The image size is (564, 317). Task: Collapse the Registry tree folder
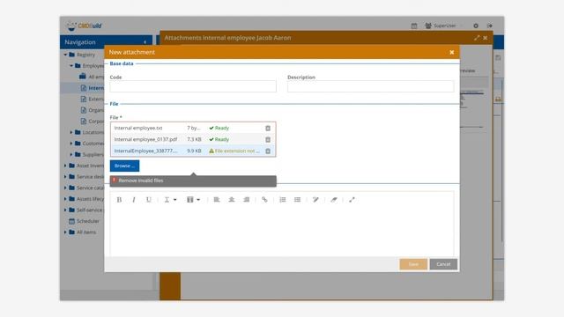click(65, 55)
